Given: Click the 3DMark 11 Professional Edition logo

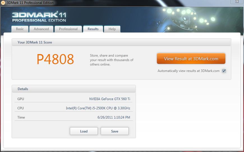Looking at the screenshot, I should coord(39,17).
